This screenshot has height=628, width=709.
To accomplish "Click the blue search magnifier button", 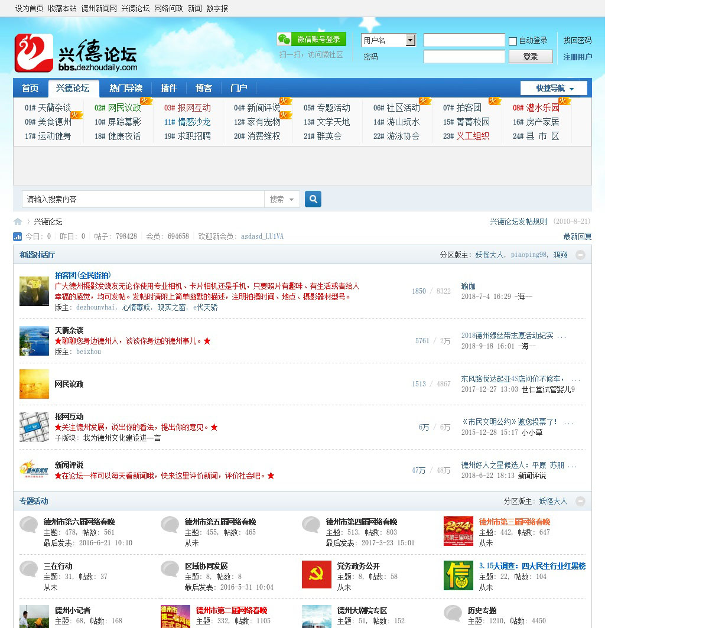I will pyautogui.click(x=313, y=199).
